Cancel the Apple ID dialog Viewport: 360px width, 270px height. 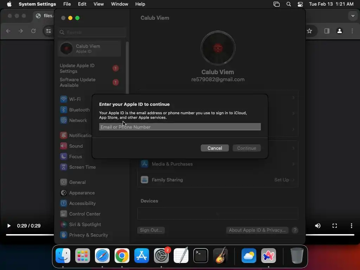tap(215, 148)
